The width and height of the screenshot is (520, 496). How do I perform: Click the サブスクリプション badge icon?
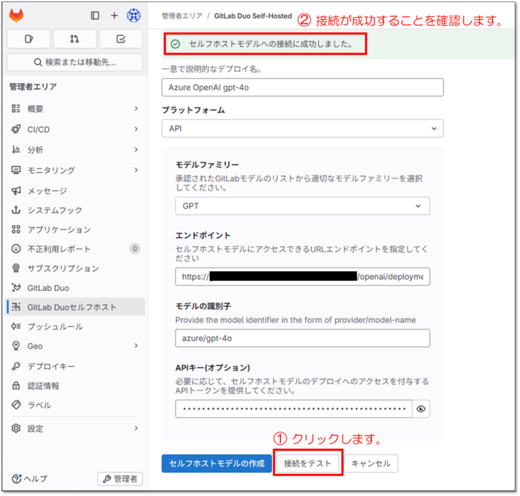click(16, 268)
